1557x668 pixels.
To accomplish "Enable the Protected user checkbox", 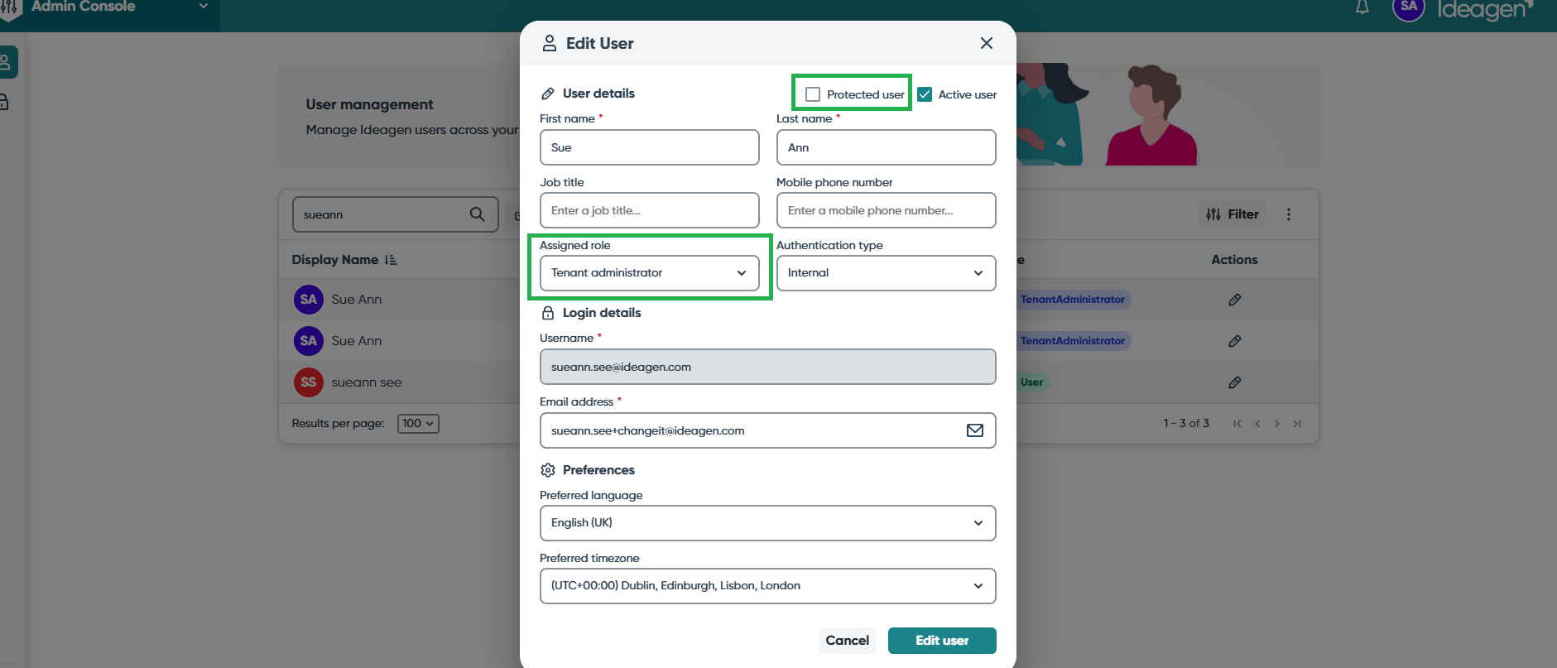I will click(x=813, y=94).
